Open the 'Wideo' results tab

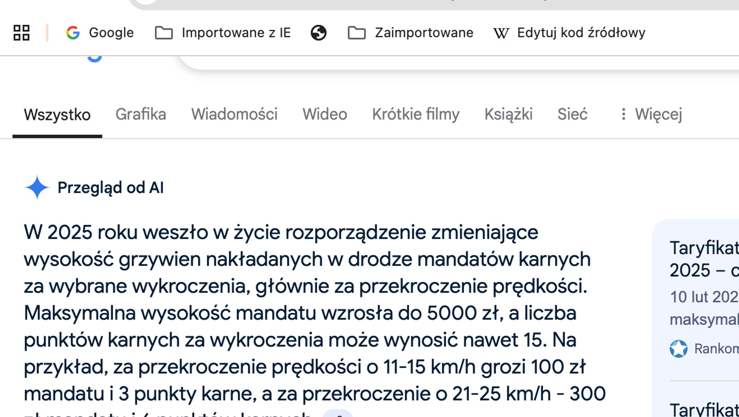coord(325,114)
